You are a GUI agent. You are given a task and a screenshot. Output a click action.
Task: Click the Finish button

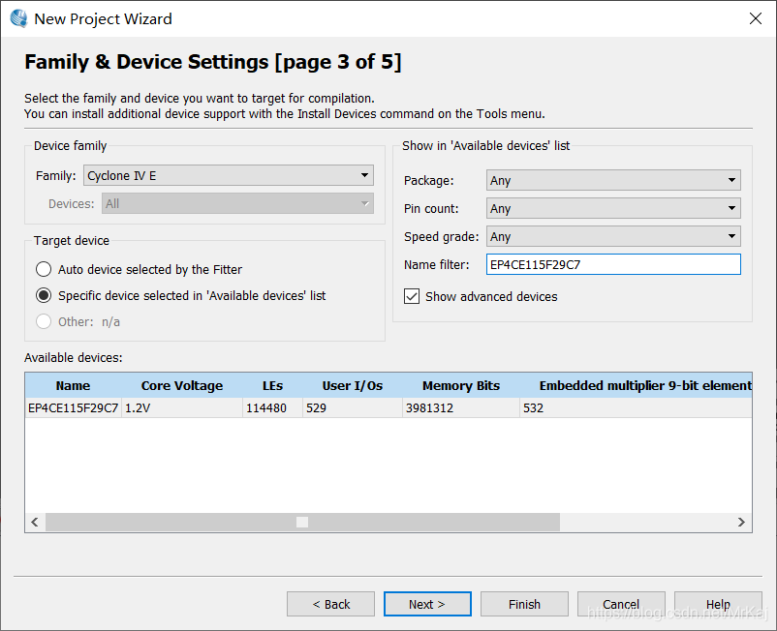click(524, 604)
